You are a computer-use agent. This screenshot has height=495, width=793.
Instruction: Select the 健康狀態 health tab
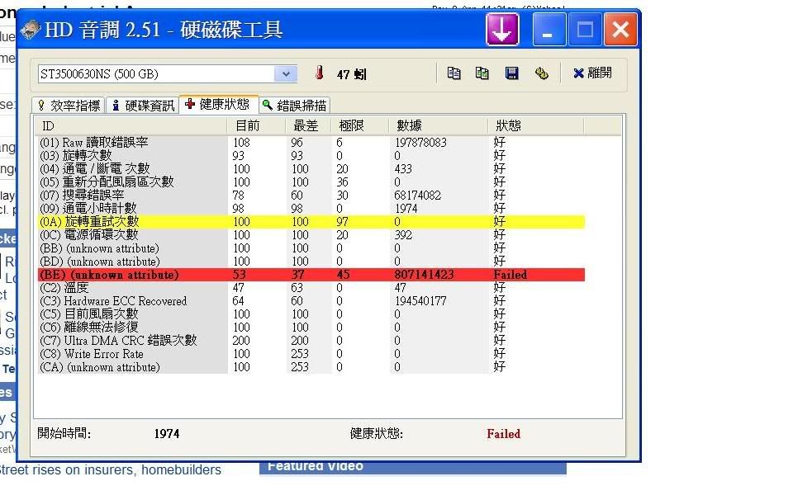[x=217, y=104]
